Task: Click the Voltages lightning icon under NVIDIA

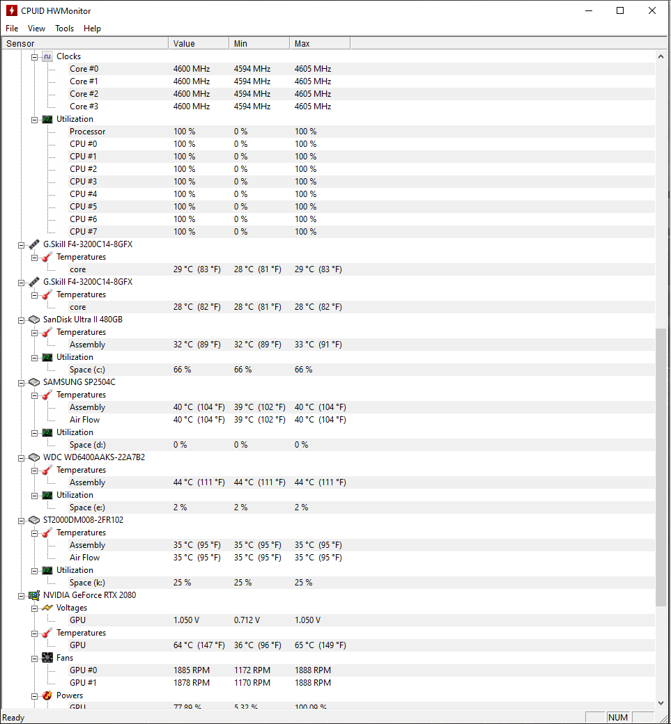Action: [47, 608]
